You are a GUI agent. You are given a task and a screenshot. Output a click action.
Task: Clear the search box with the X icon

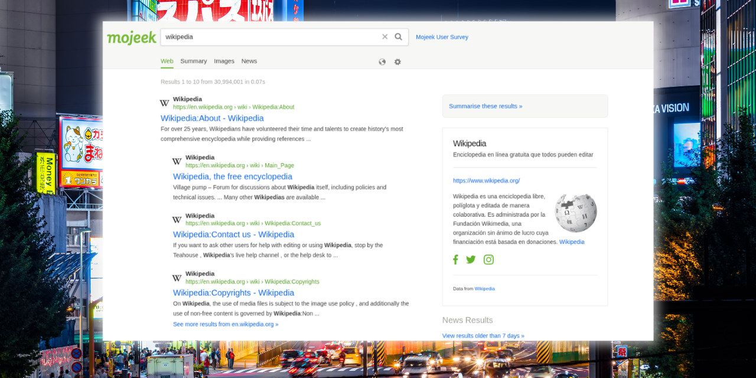click(x=385, y=37)
